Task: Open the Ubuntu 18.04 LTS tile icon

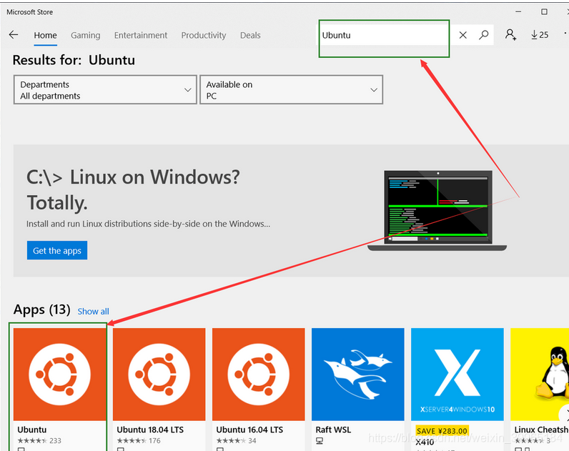Action: coord(159,374)
